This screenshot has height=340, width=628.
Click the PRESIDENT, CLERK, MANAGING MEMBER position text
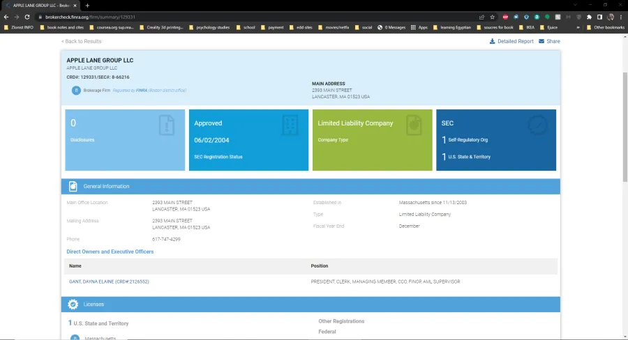pos(385,281)
